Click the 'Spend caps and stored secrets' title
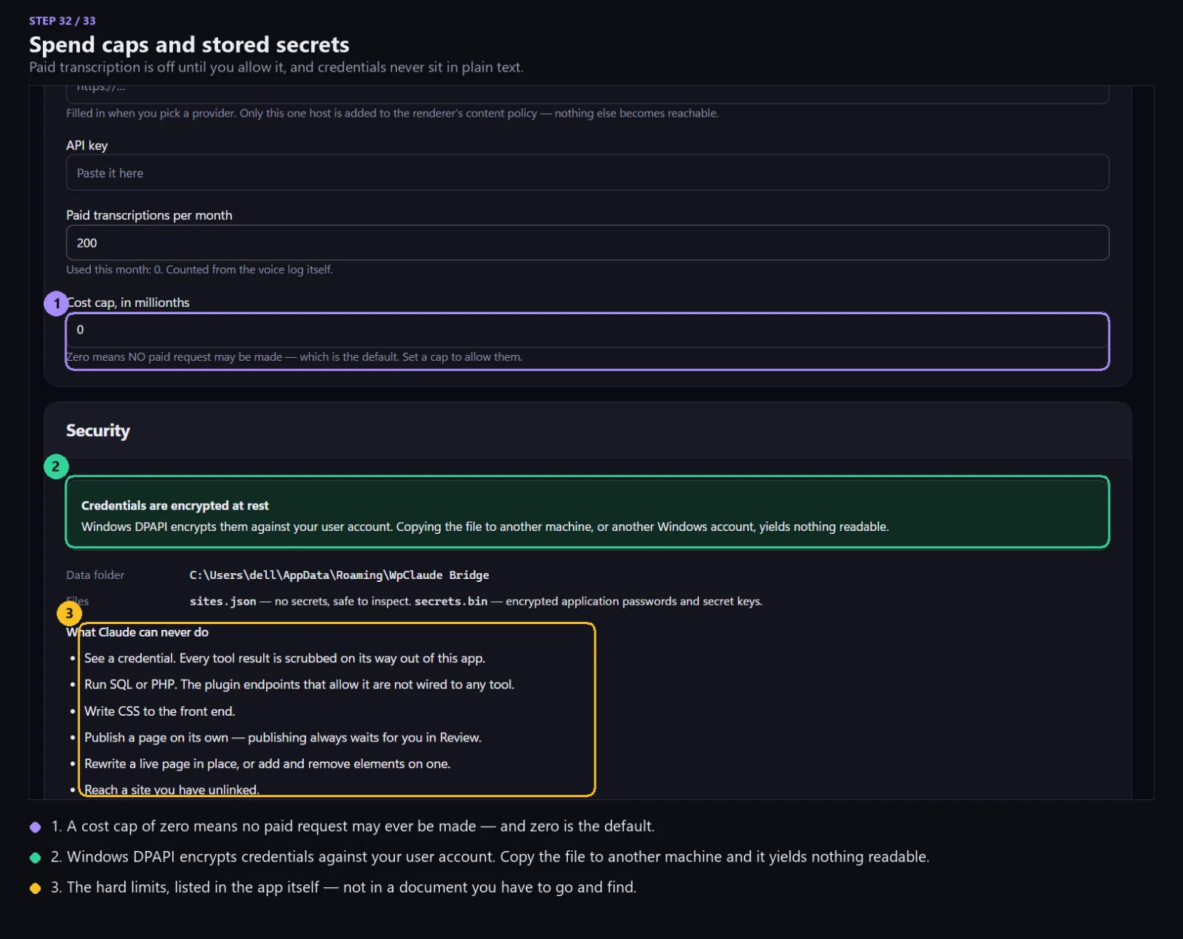 (x=189, y=44)
